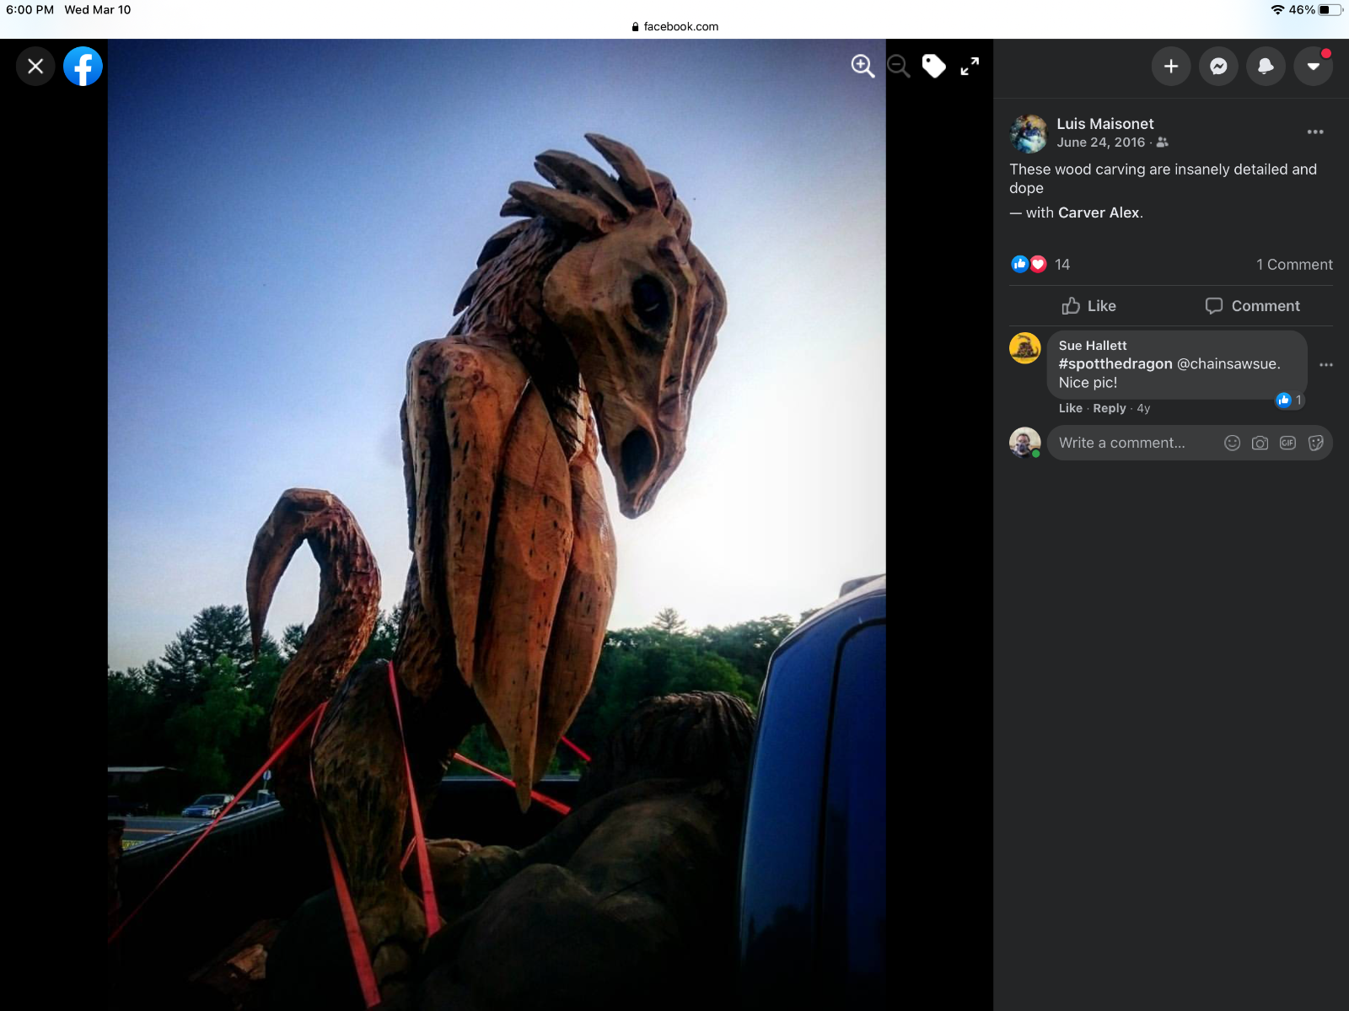This screenshot has height=1011, width=1349.
Task: Reply to Sue Hallett's comment
Action: coord(1110,408)
